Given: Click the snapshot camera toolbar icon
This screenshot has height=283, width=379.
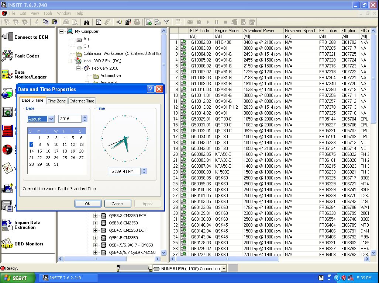Looking at the screenshot, I should (x=190, y=22).
